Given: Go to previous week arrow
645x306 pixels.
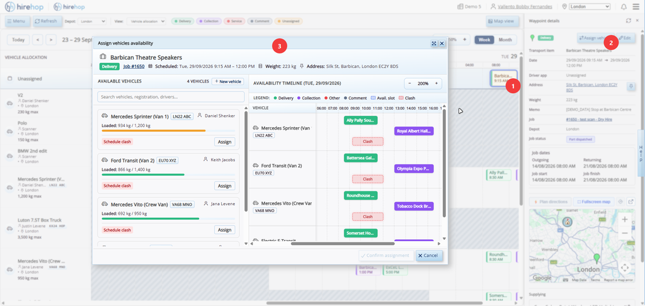Looking at the screenshot, I should click(37, 40).
